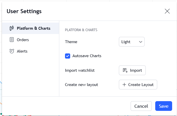Click the Import watchlist label

pyautogui.click(x=80, y=70)
